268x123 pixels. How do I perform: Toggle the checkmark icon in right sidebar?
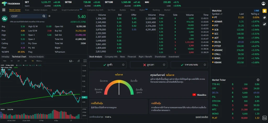[x=264, y=24]
